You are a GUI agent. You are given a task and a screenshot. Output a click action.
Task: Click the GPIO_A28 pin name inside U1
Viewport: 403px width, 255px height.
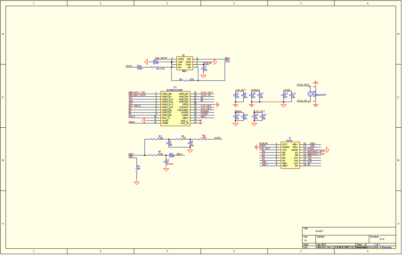point(167,107)
